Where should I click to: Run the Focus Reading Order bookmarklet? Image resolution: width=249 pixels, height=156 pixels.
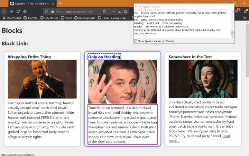tap(112, 18)
